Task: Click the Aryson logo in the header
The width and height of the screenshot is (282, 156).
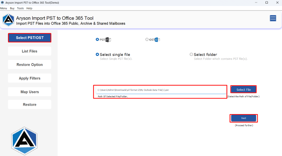Action: pos(8,20)
